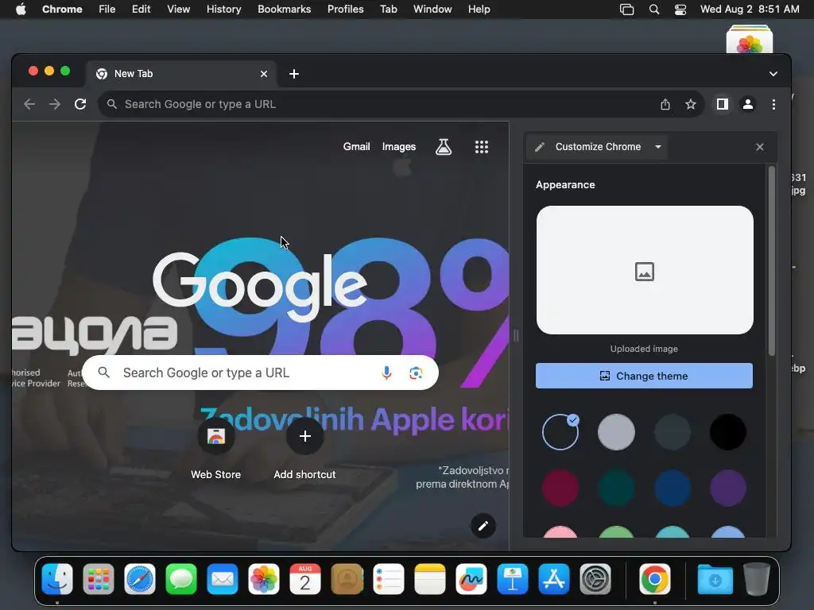The width and height of the screenshot is (814, 610).
Task: Open Reminders in the Dock
Action: click(x=388, y=579)
